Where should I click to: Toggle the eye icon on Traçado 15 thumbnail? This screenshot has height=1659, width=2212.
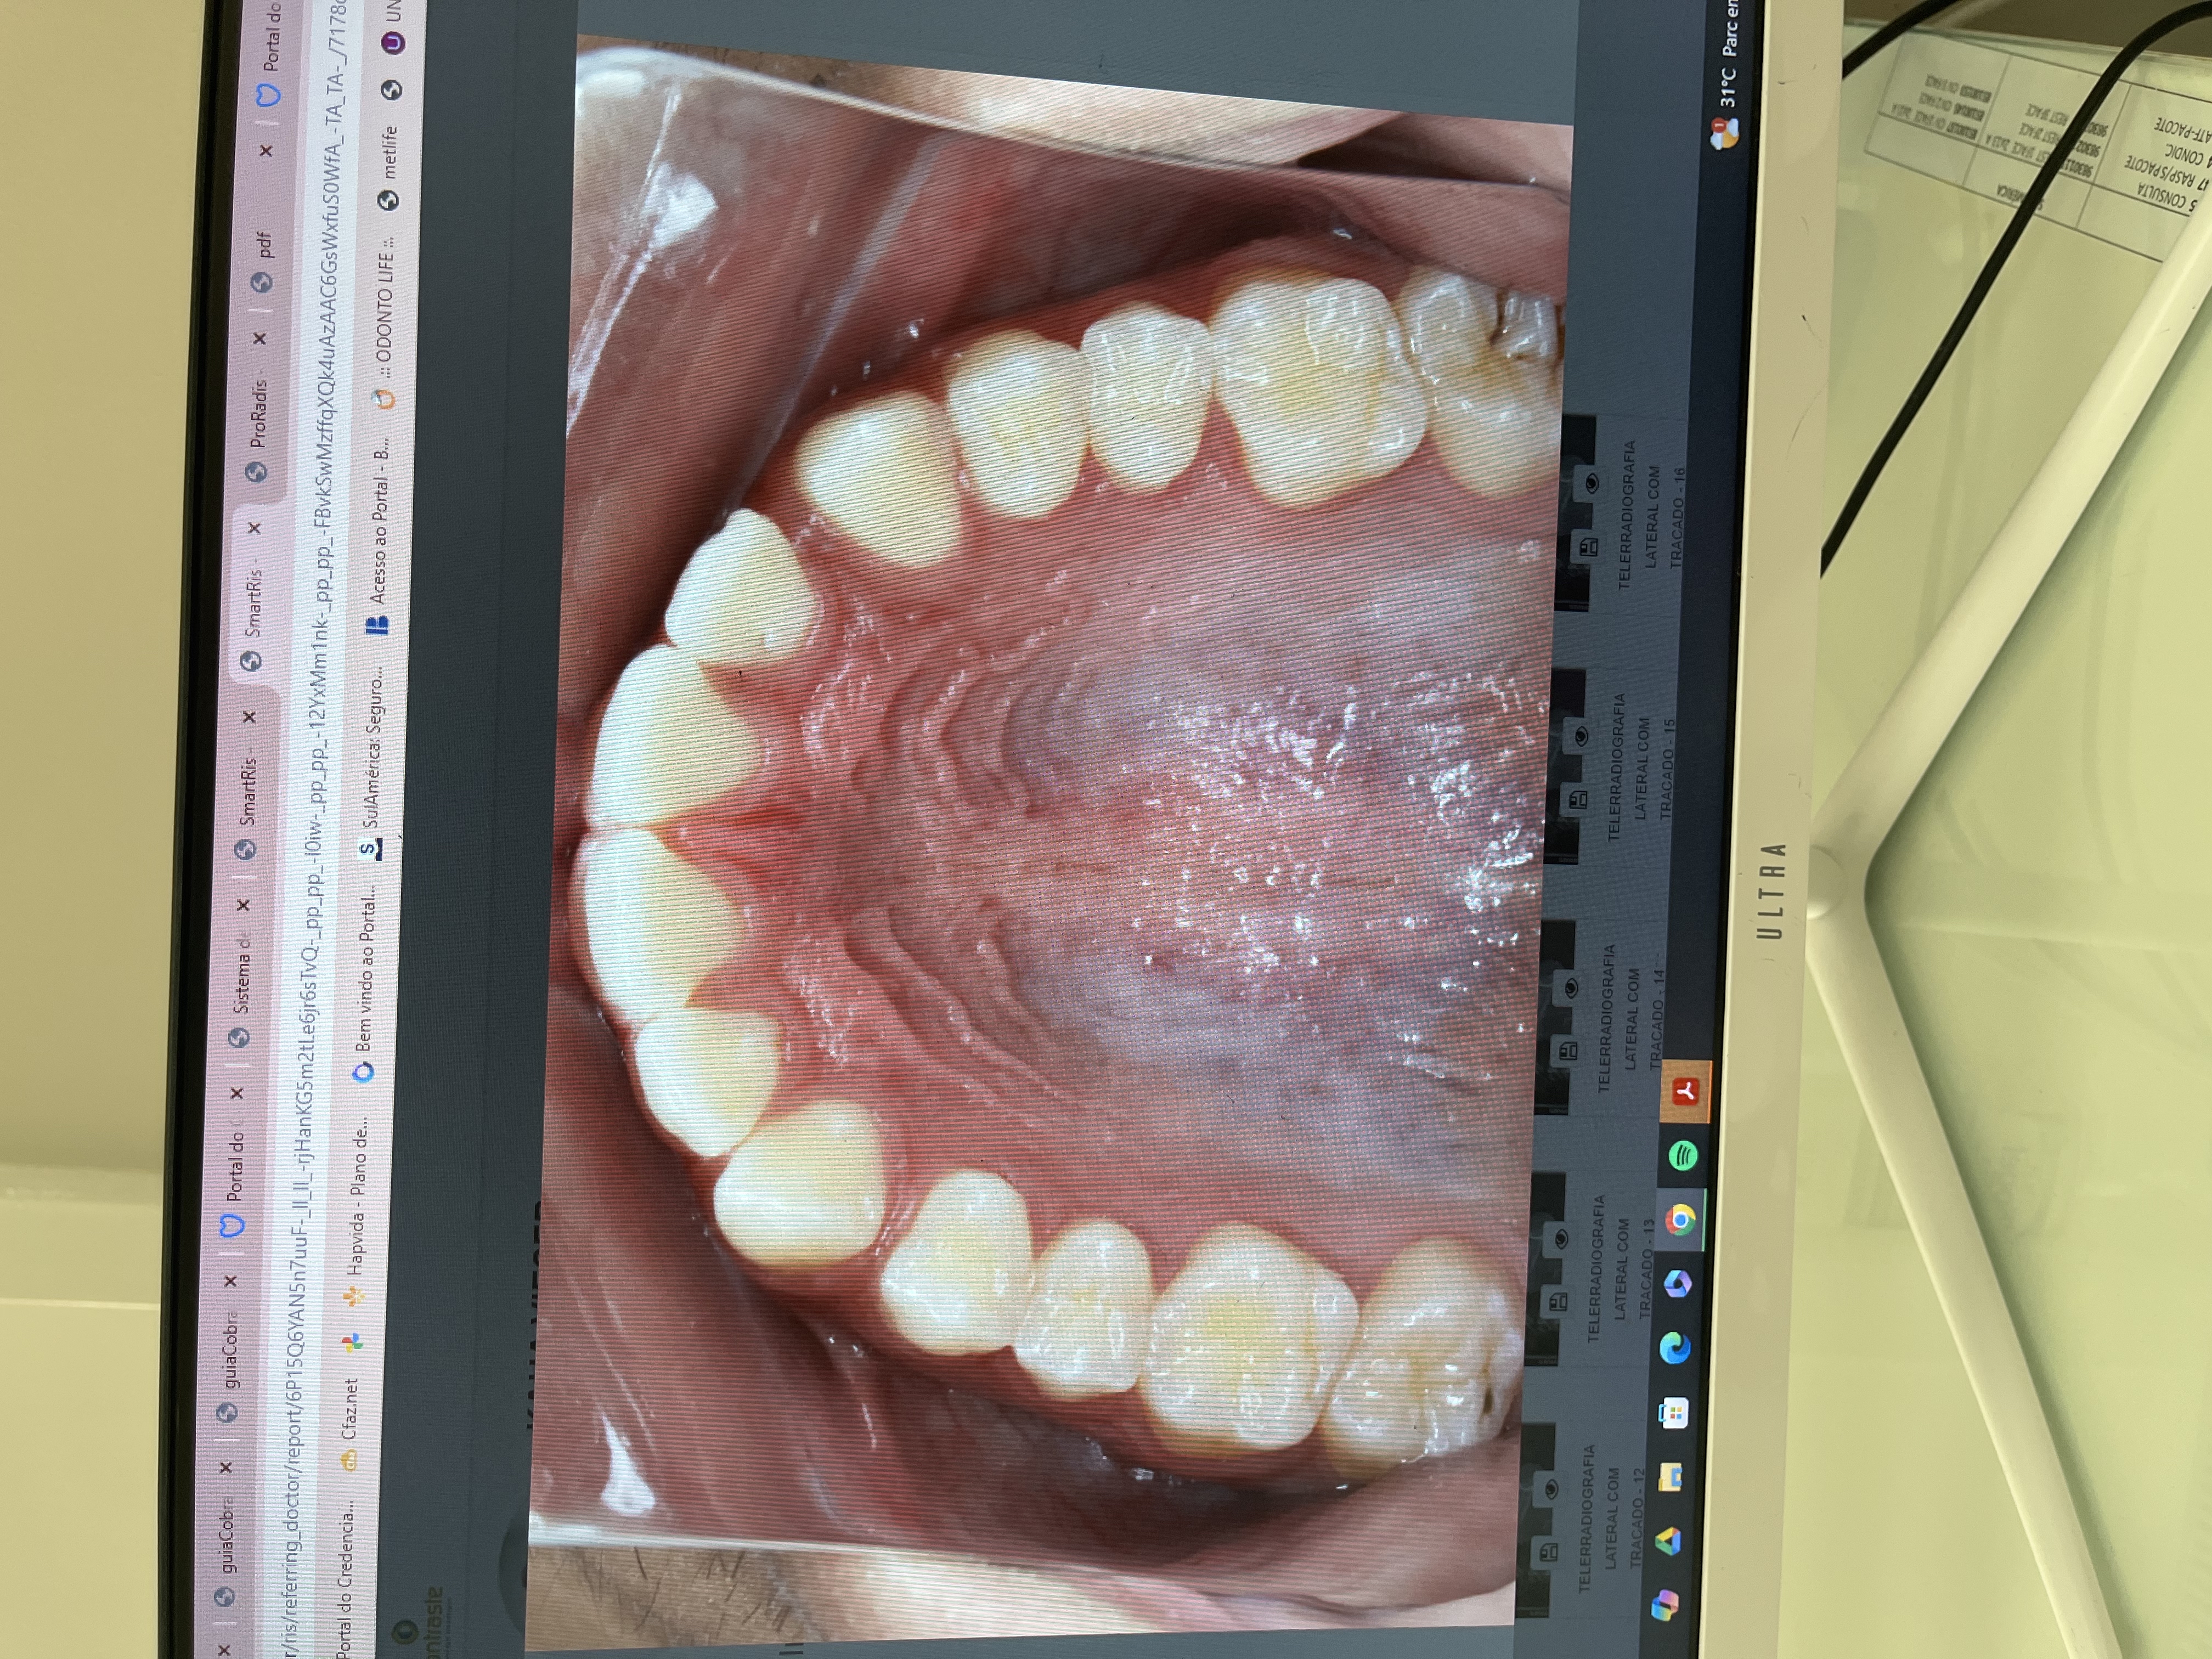[1581, 737]
